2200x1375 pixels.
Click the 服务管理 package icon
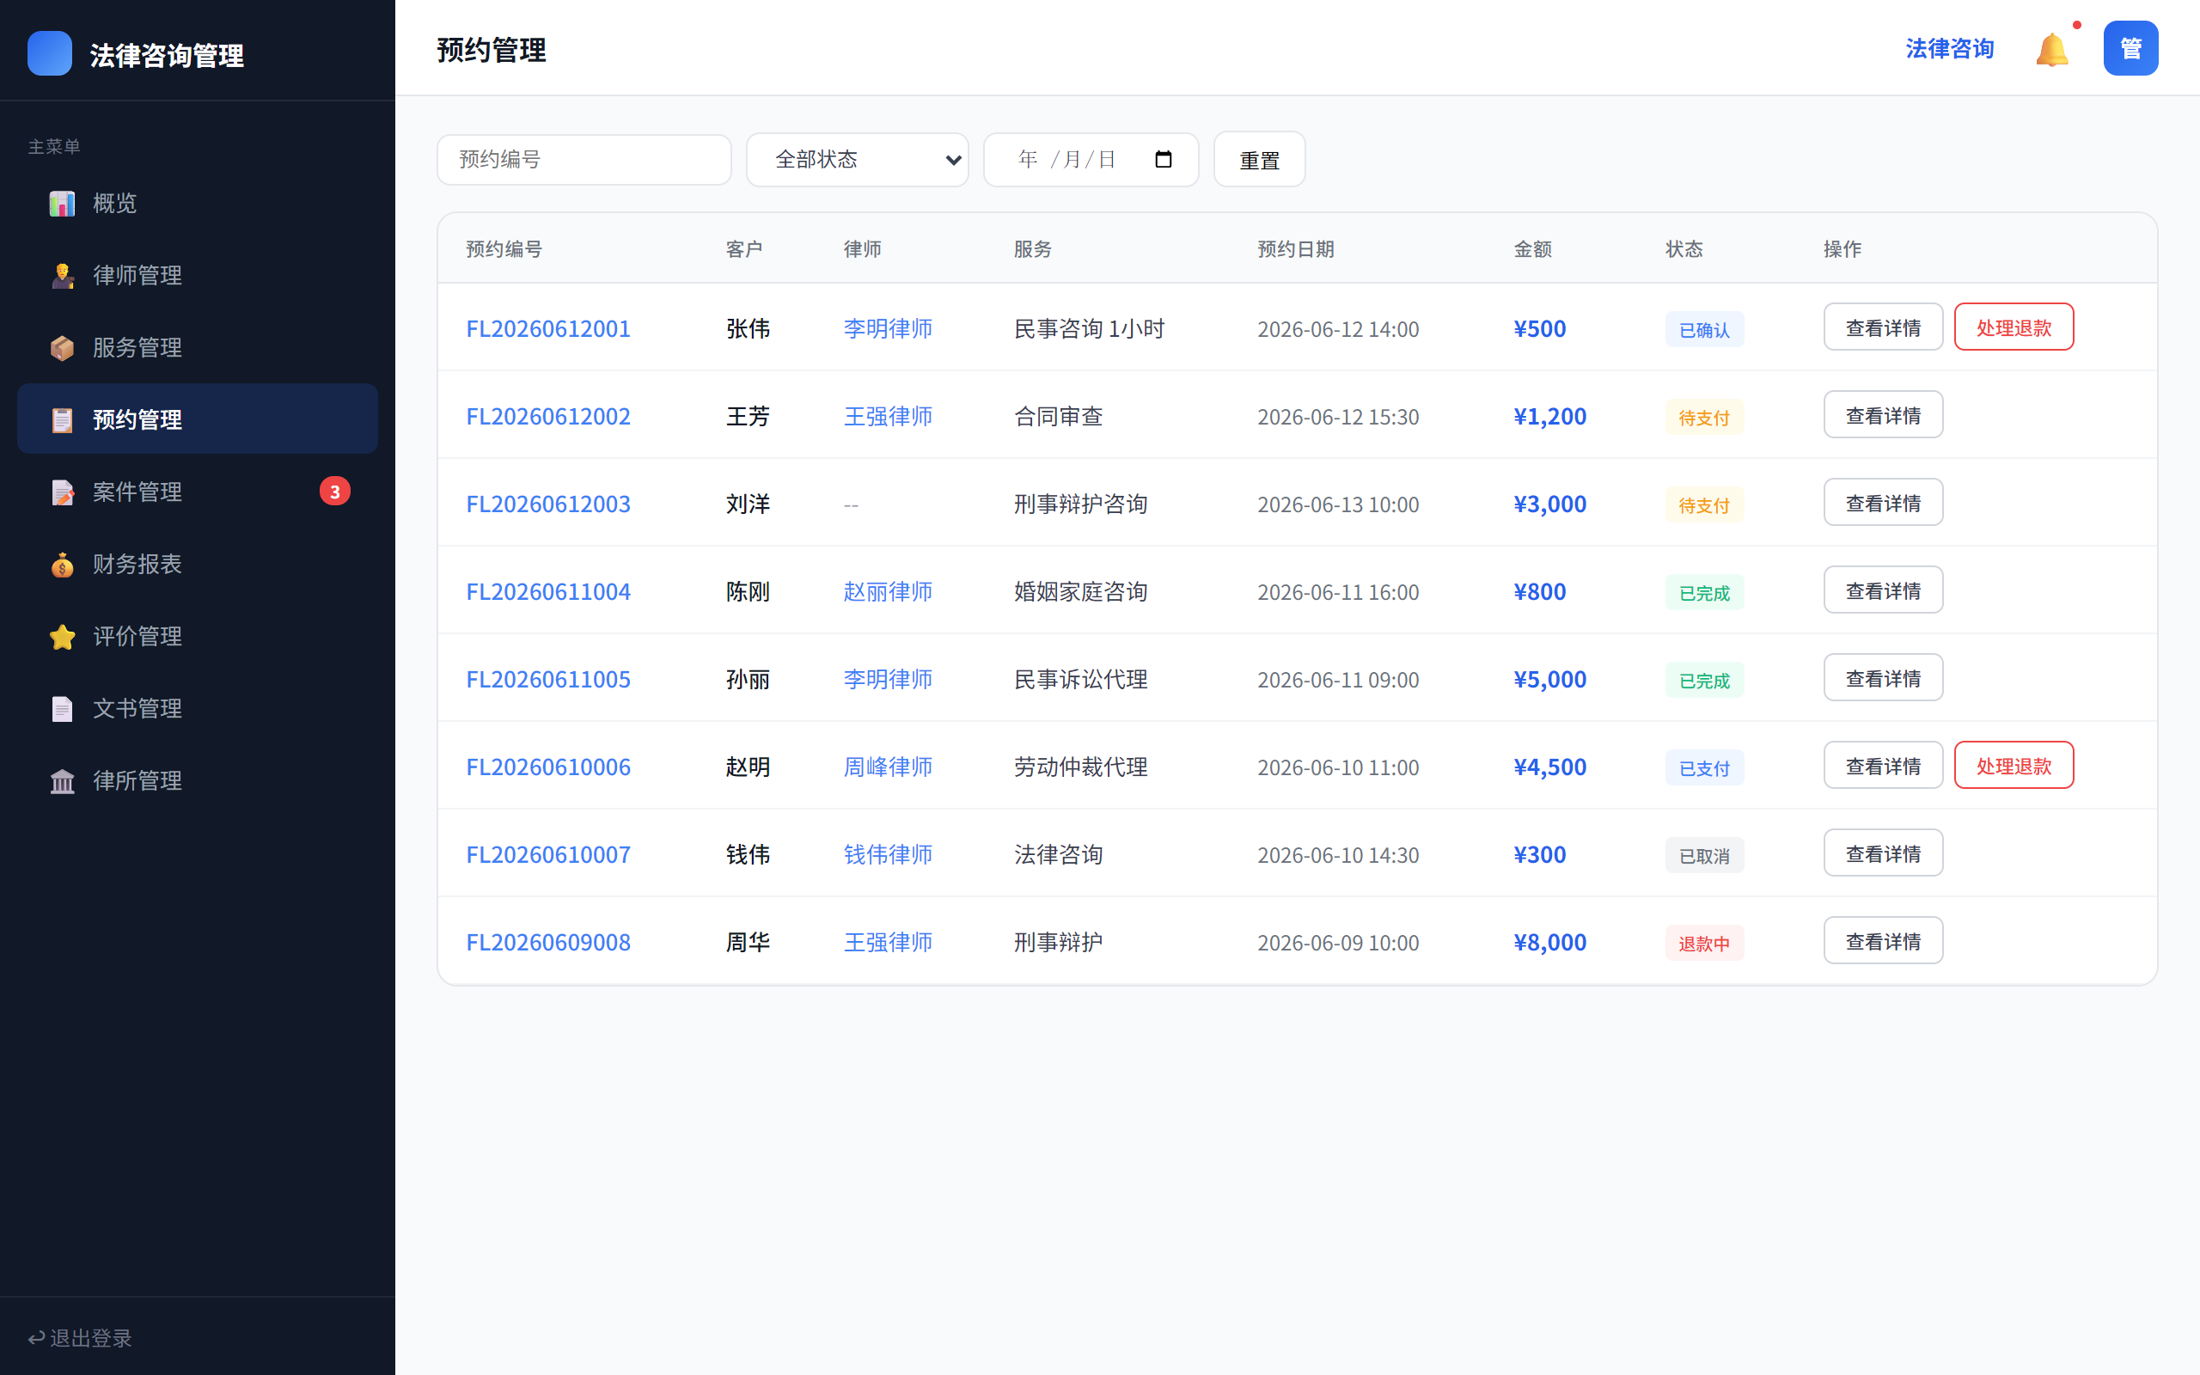(62, 347)
